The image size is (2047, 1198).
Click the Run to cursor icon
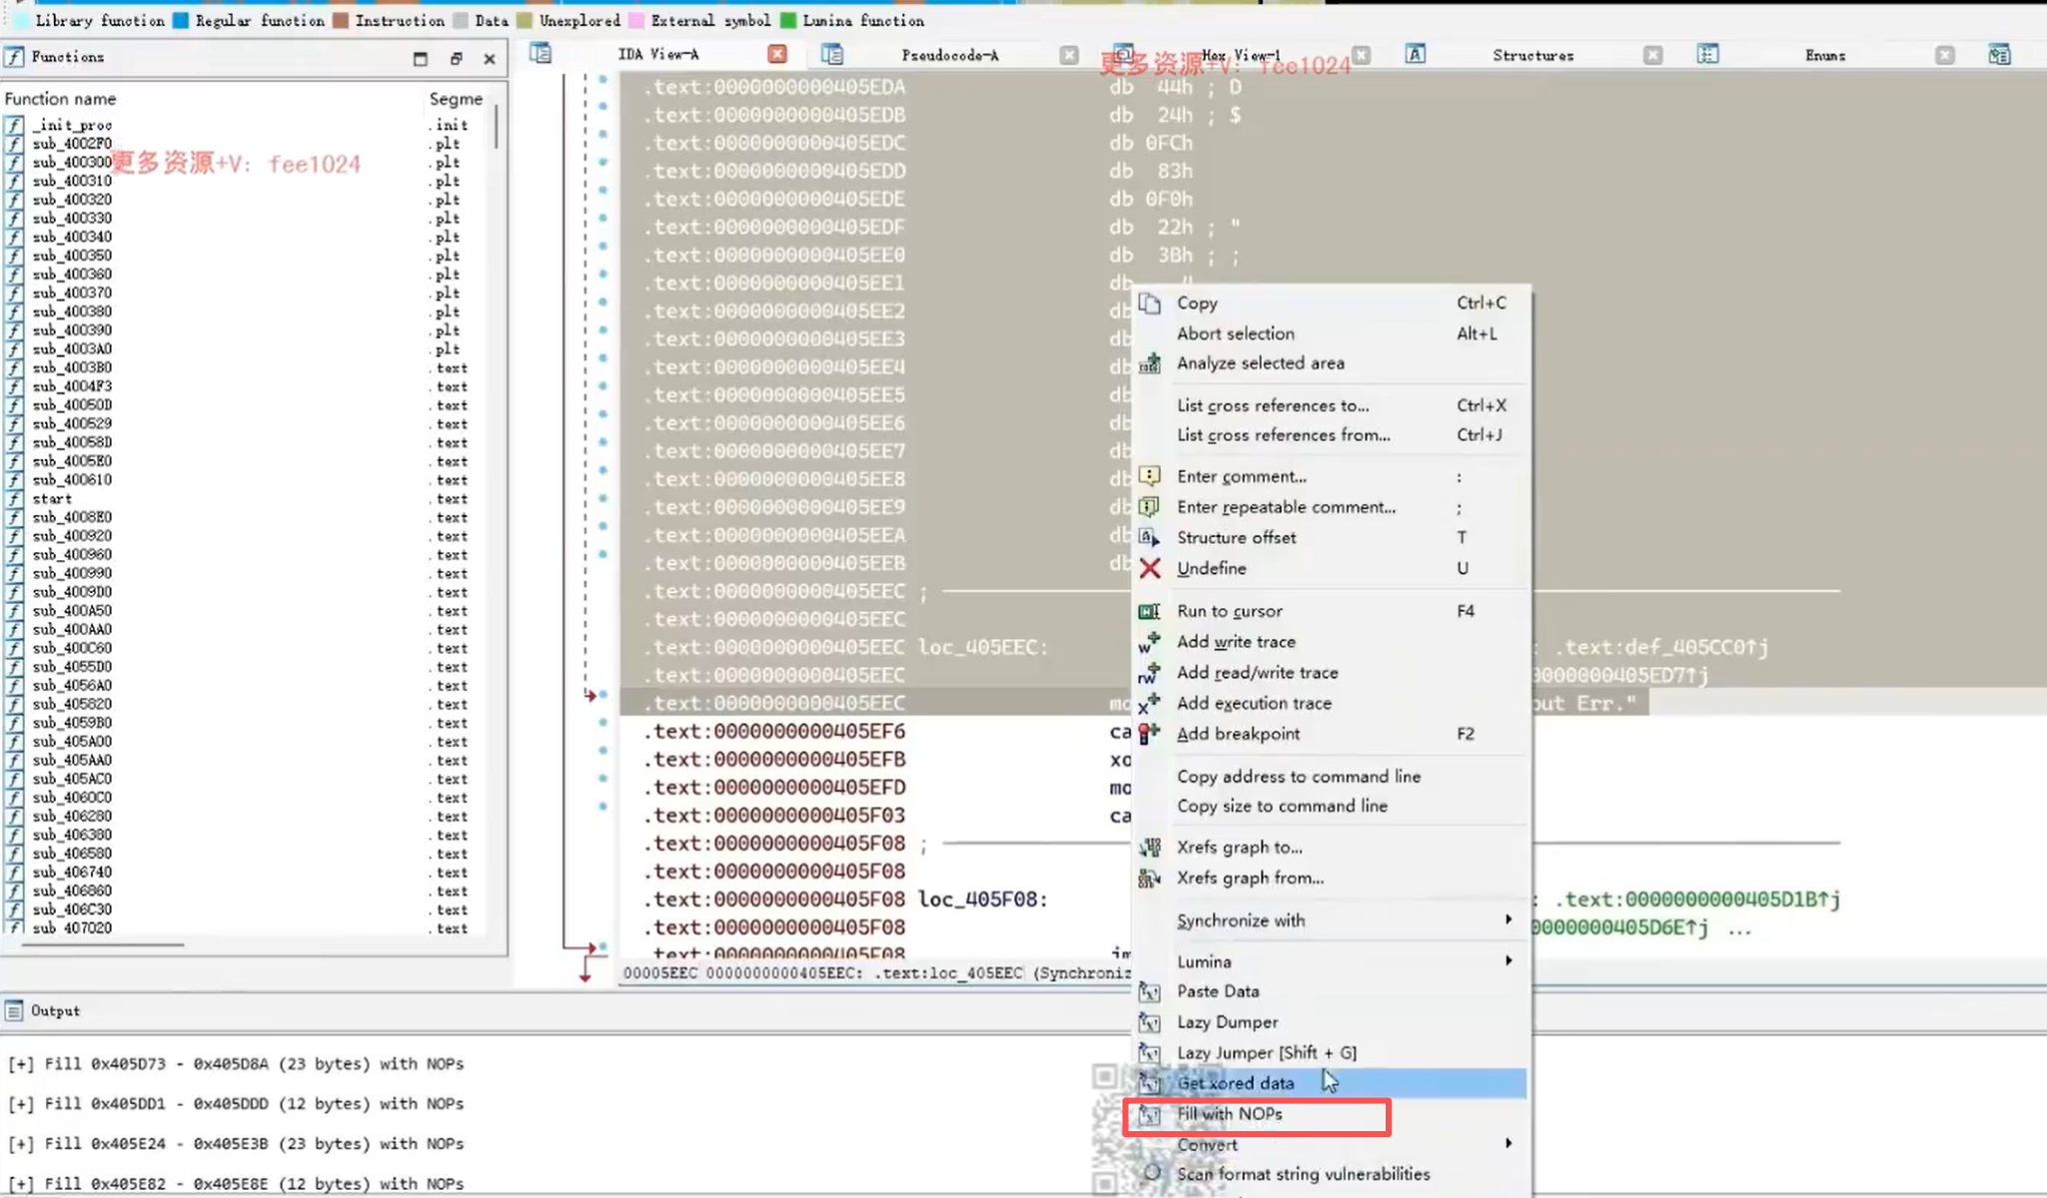click(1150, 611)
